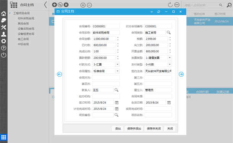The image size is (233, 143).
Task: Click the 保存并添加 button
Action: click(x=134, y=129)
